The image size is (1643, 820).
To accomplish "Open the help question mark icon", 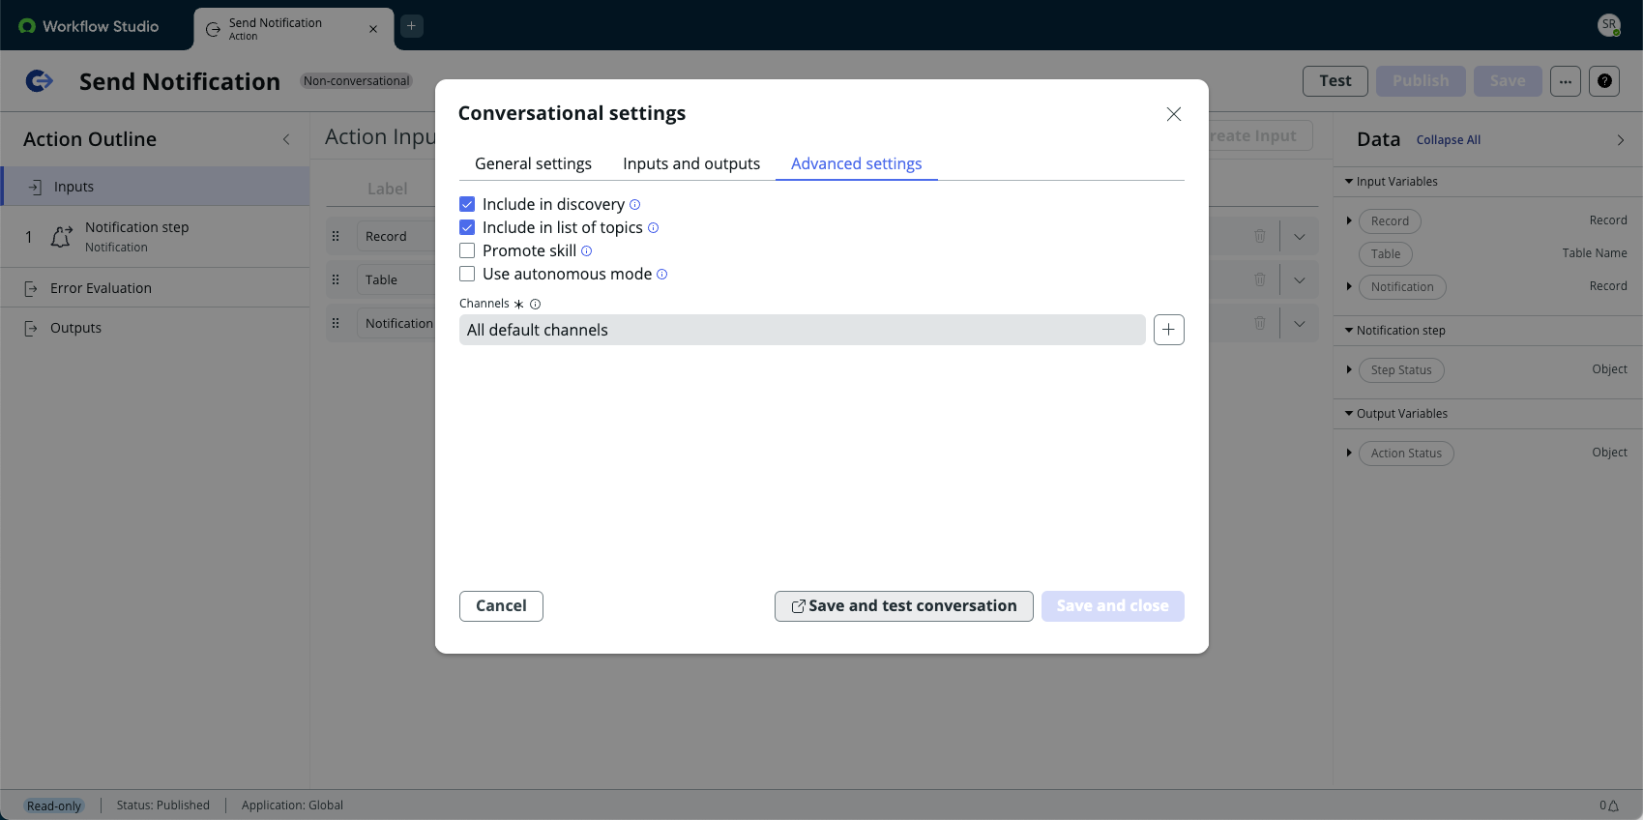I will (1603, 81).
